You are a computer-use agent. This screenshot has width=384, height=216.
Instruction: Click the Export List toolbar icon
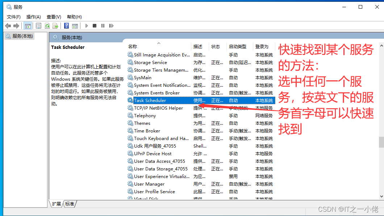(55, 26)
